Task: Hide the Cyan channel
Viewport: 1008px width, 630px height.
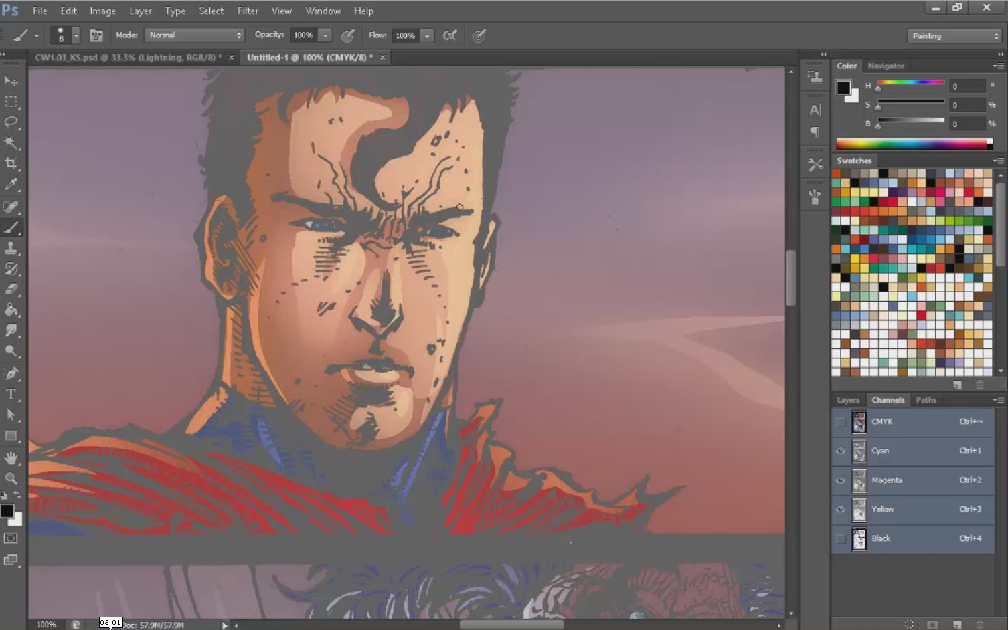Action: coord(841,451)
